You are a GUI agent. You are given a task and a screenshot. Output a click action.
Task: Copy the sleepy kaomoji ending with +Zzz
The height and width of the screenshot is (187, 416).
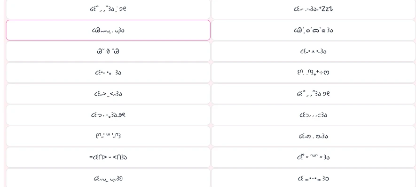(x=314, y=9)
